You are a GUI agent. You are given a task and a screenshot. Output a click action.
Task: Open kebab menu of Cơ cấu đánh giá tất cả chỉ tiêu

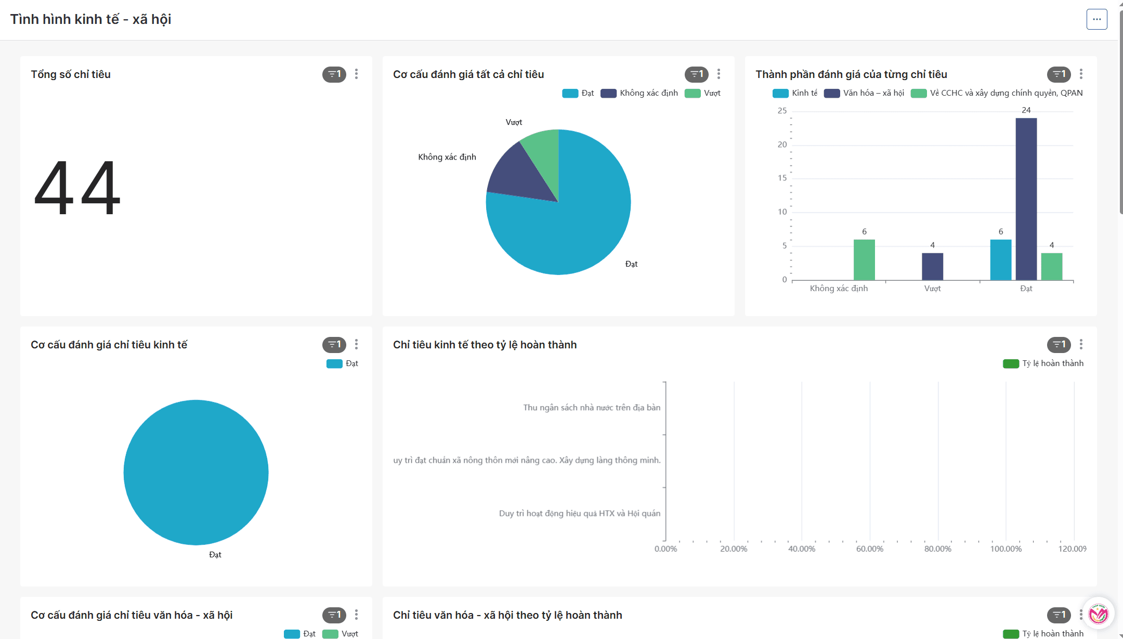click(719, 74)
